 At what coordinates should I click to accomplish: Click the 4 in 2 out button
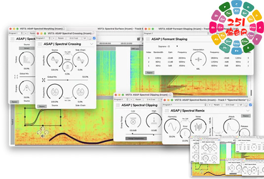coord(74,38)
